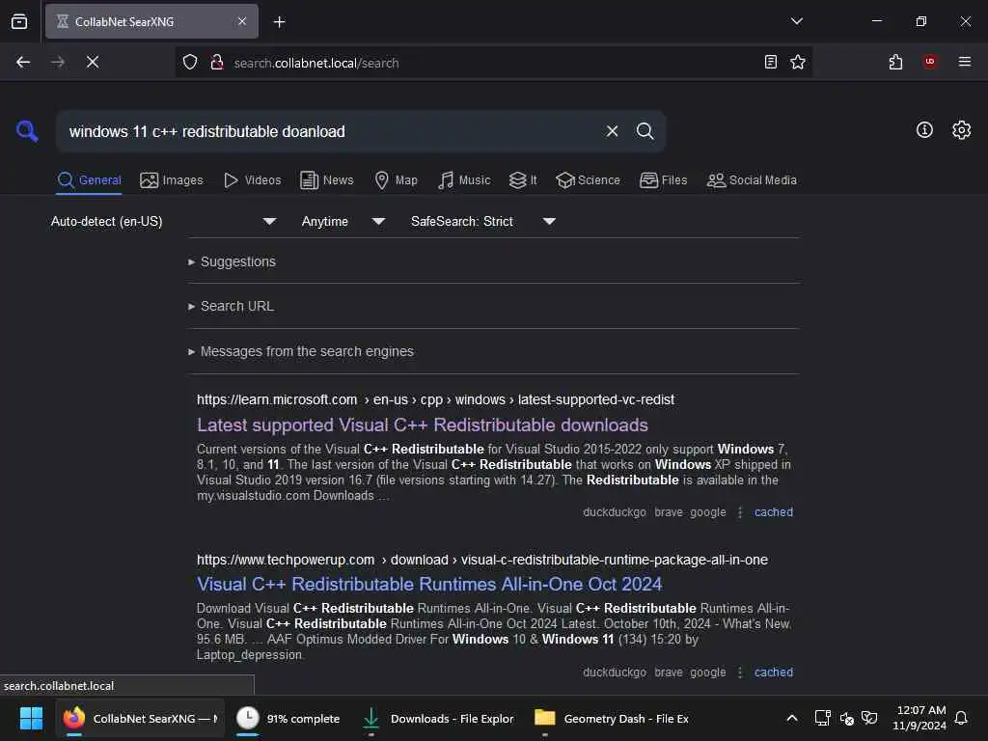
Task: Open cached copy of Microsoft result
Action: [x=773, y=512]
